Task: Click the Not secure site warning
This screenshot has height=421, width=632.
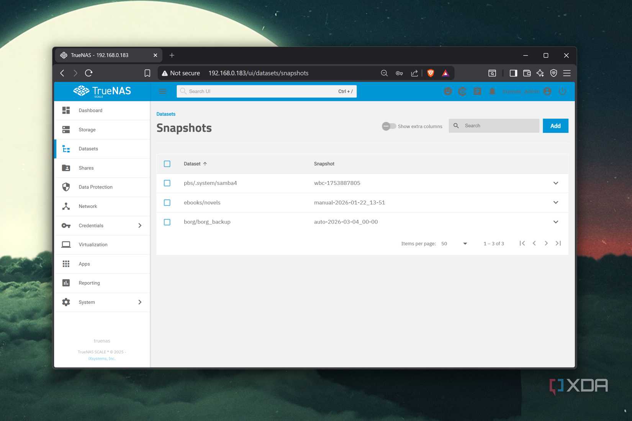Action: 181,73
